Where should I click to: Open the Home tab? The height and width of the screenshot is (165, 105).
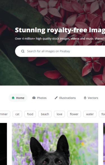pos(18,98)
